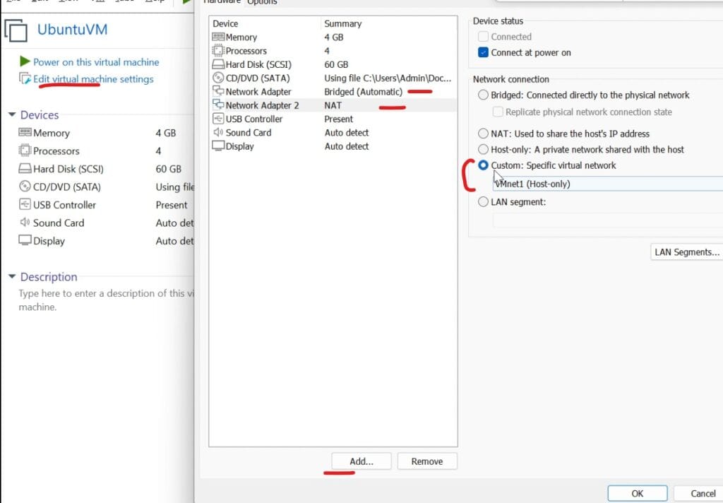Open the CD/DVD (SATA) disc icon
The width and height of the screenshot is (723, 503).
click(217, 78)
